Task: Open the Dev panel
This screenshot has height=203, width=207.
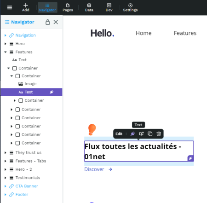Action: pyautogui.click(x=109, y=7)
